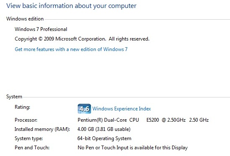Click the 4.6 rating score badge

tap(84, 109)
